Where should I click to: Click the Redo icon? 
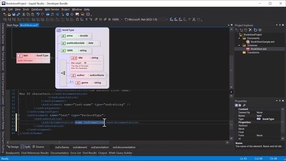click(x=42, y=14)
